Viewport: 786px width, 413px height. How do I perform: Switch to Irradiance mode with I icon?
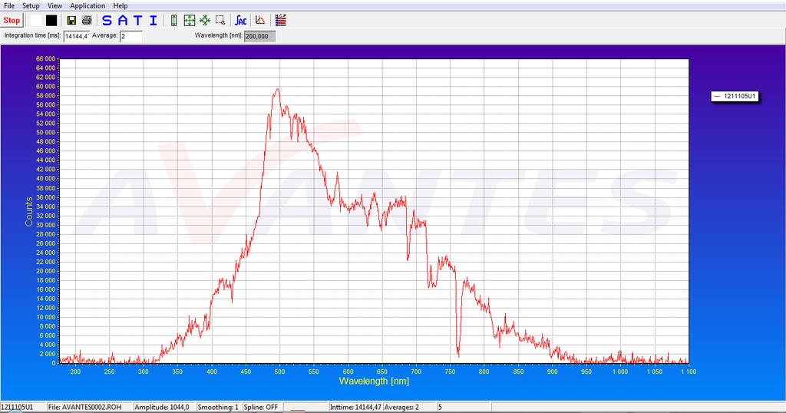(x=153, y=21)
